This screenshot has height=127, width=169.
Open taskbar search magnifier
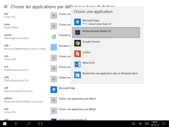coord(28,124)
